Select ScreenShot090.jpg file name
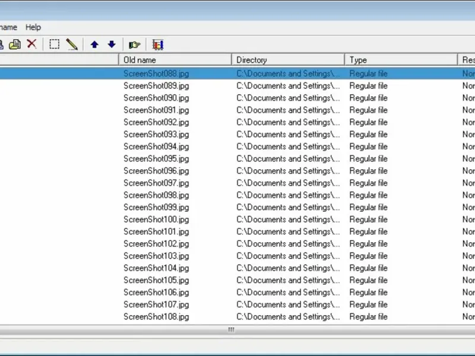The image size is (475, 356). click(156, 98)
